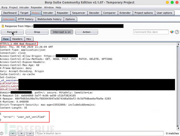The width and height of the screenshot is (180, 136).
Task: Open the HTTP history sub-tab
Action: 26,19
